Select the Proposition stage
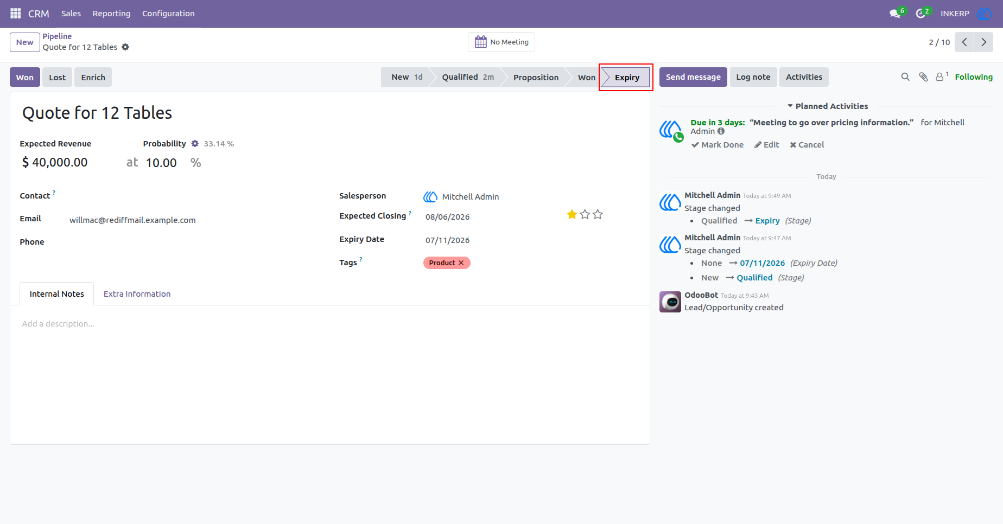 tap(535, 78)
